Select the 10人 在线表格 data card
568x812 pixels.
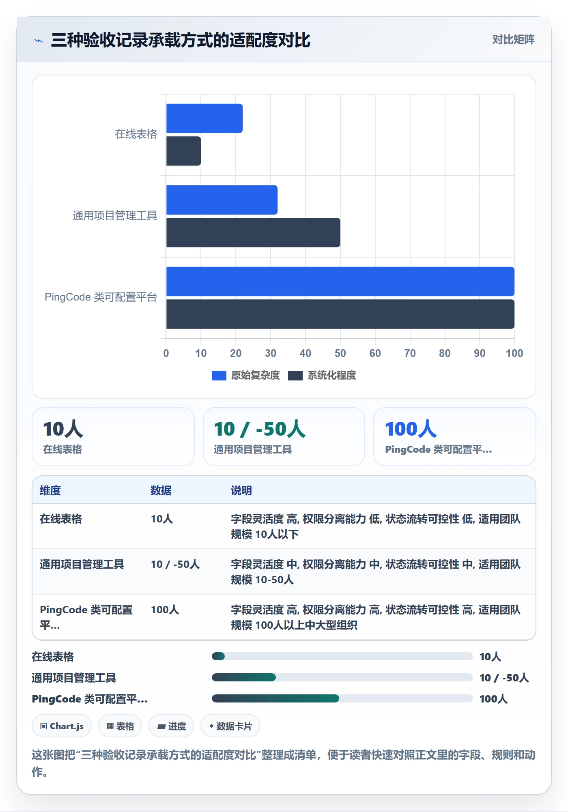(x=113, y=436)
